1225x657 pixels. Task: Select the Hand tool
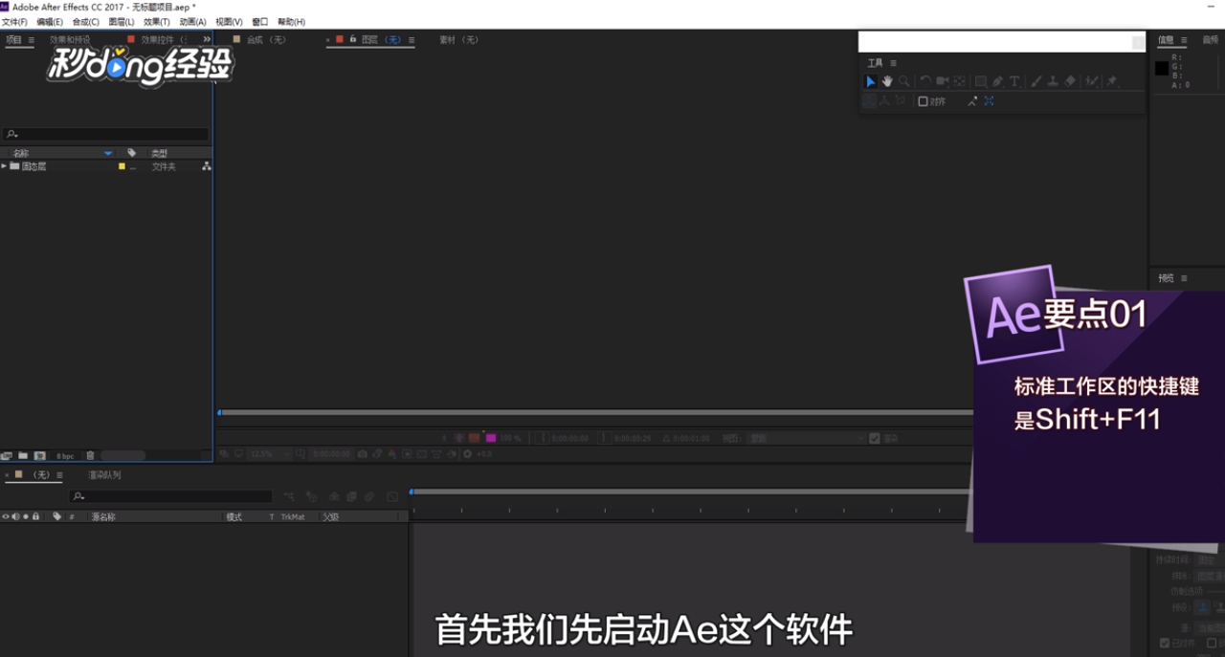click(887, 81)
